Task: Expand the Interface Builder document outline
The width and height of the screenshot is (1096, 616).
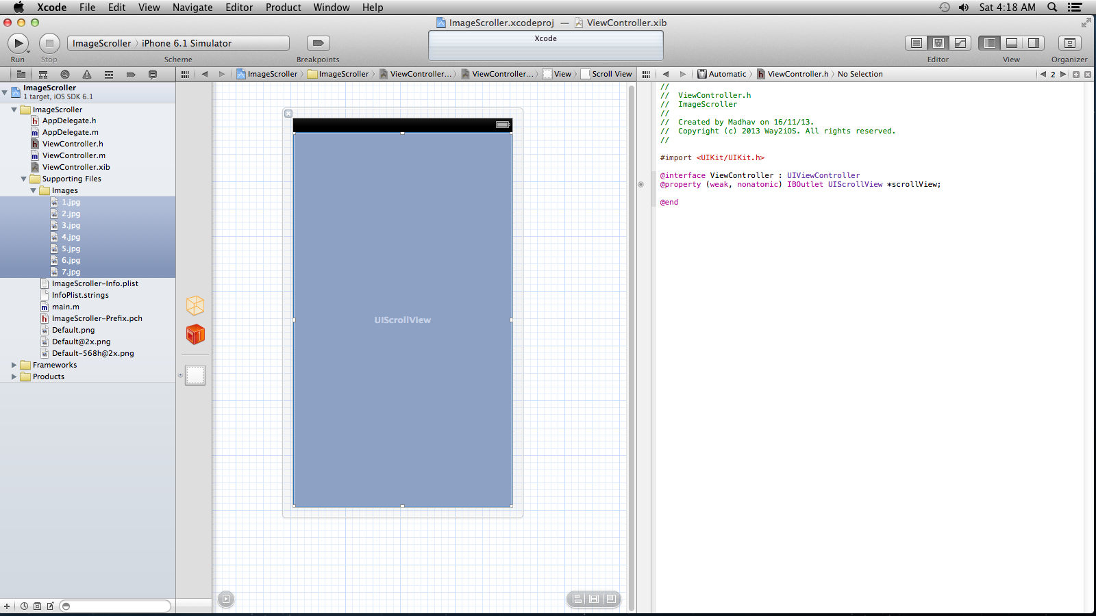Action: 225,600
